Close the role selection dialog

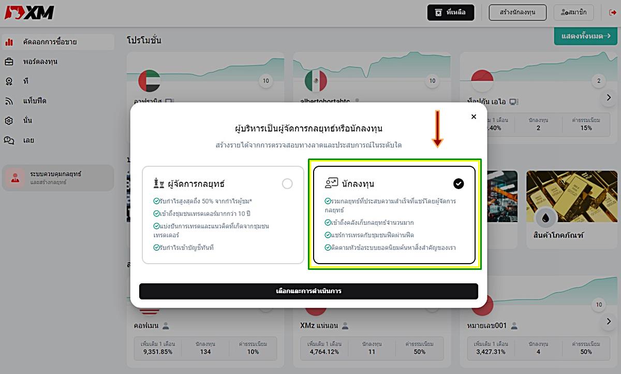coord(474,117)
